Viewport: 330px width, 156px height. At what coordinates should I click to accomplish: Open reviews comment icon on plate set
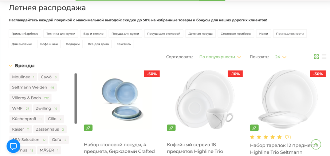(x=288, y=137)
